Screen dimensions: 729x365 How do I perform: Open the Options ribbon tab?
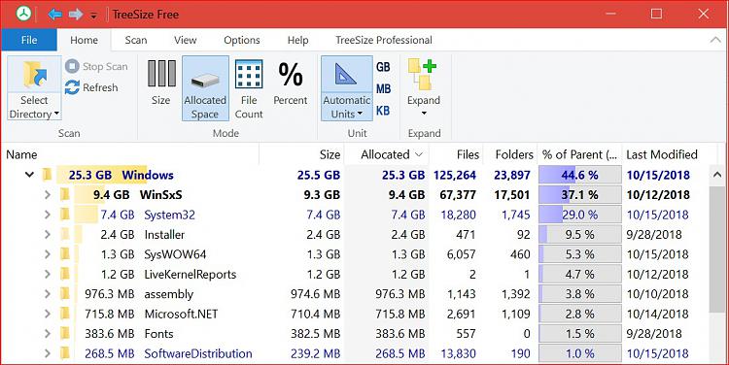click(x=242, y=40)
